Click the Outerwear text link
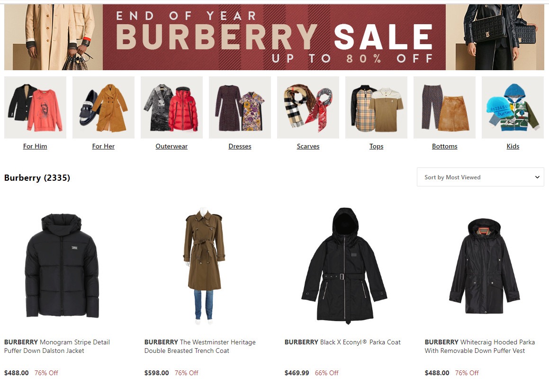Screen dimensions: 549x379 pyautogui.click(x=171, y=146)
